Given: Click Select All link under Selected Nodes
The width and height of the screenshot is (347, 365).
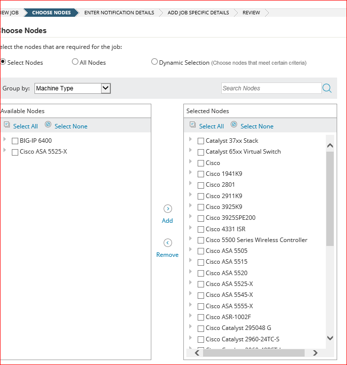Looking at the screenshot, I should (x=211, y=126).
